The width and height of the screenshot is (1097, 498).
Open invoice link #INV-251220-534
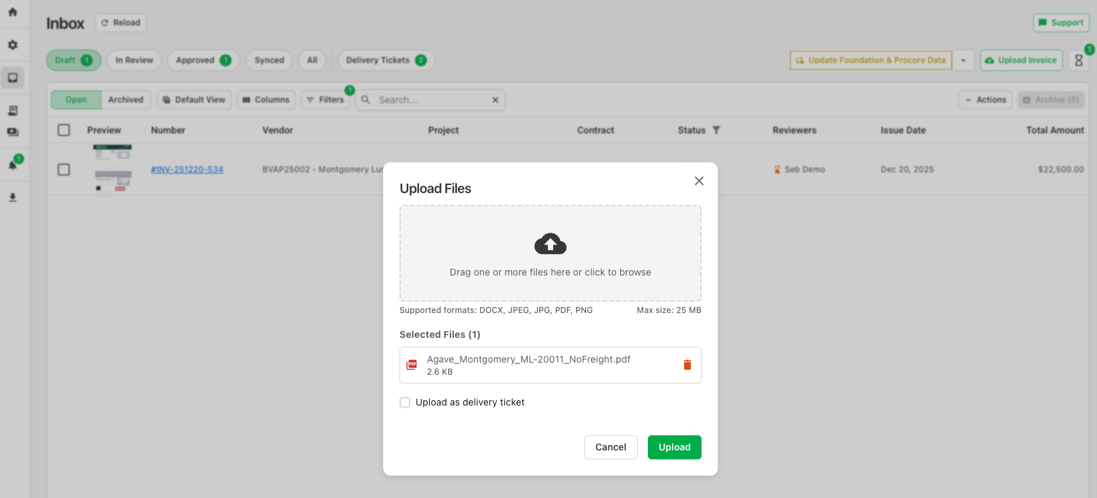[x=187, y=170]
